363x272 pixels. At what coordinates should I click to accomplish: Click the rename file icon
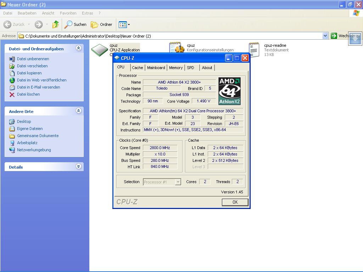click(12, 59)
